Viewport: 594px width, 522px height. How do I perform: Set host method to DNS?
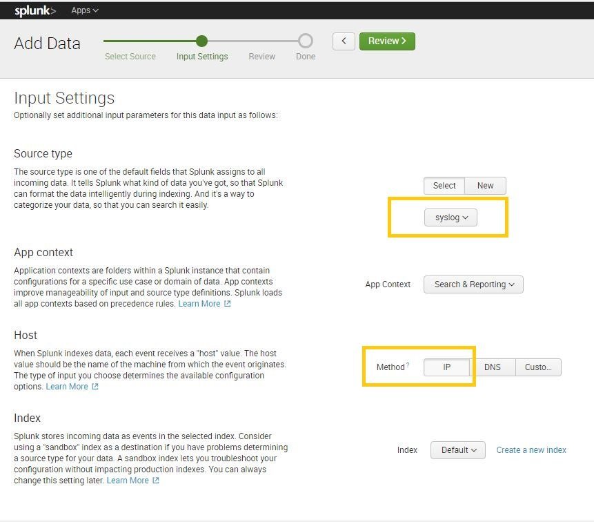(492, 367)
